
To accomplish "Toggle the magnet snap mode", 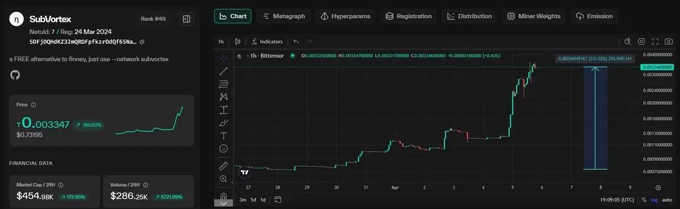I will 223,195.
